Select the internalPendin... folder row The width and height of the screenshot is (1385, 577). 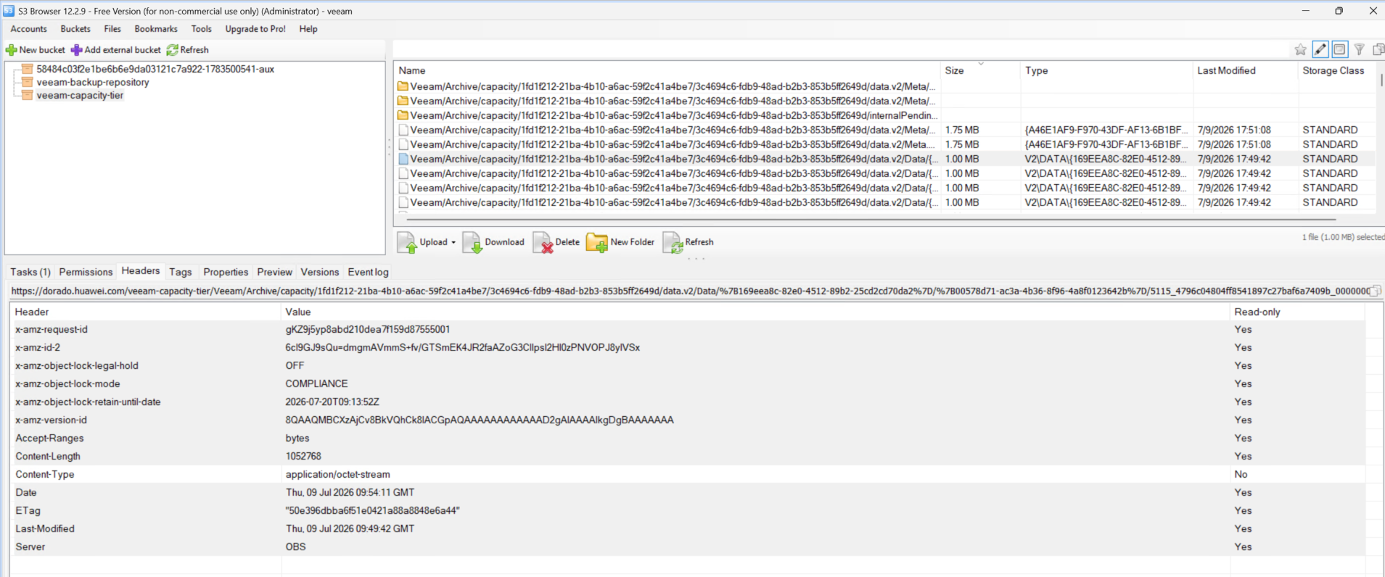885,115
